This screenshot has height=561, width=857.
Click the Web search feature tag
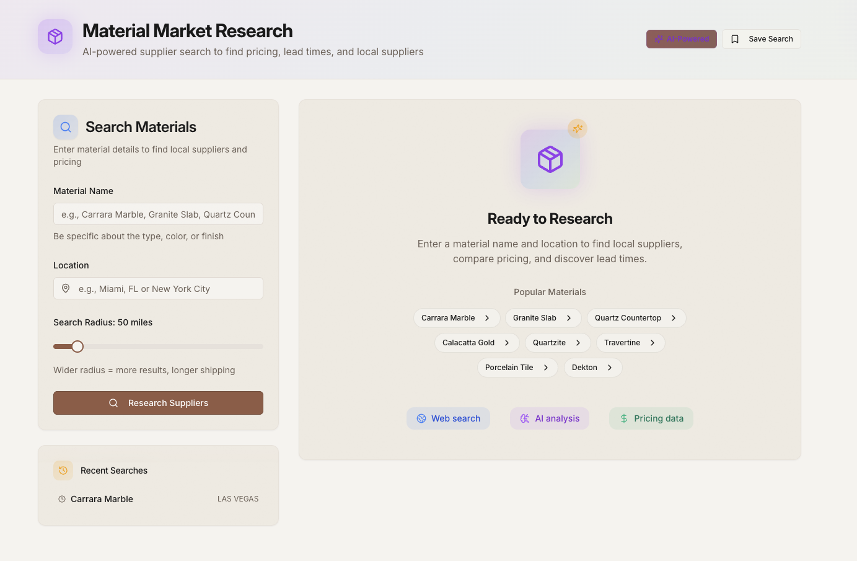click(x=448, y=418)
